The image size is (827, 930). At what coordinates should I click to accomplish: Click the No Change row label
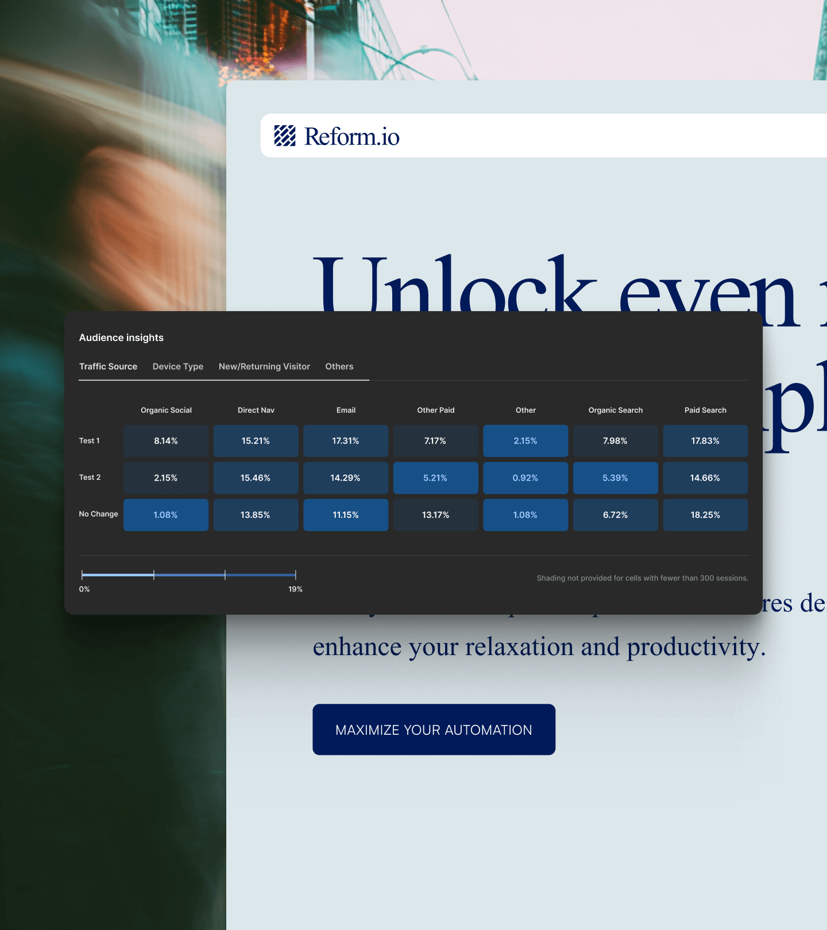coord(98,514)
